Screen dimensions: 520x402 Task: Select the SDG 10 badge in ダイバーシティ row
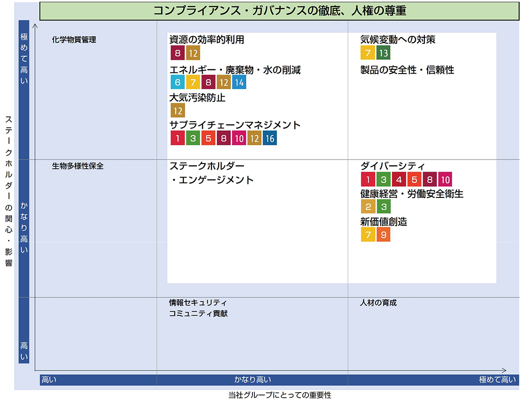(445, 180)
